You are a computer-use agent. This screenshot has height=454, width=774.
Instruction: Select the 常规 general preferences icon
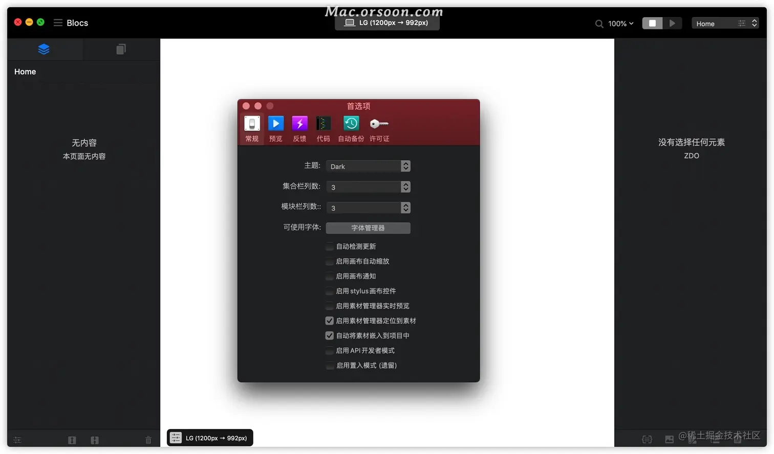[252, 129]
